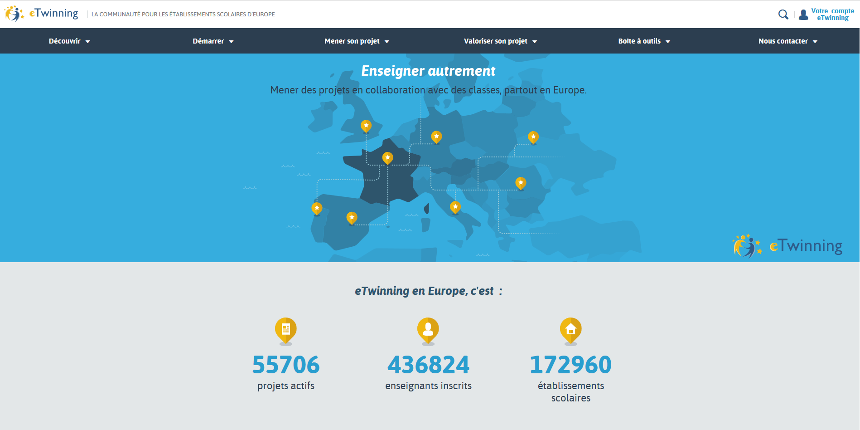Screen dimensions: 860x430
Task: Click the map pin on Italy
Action: coord(455,206)
